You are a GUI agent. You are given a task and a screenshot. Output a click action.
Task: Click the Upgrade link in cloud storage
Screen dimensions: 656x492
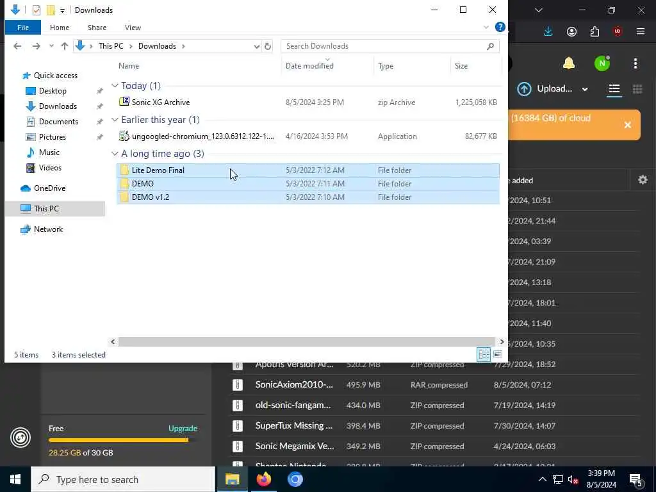point(183,429)
